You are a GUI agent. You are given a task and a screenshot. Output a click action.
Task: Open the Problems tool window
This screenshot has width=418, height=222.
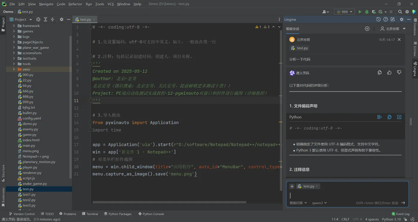pyautogui.click(x=68, y=214)
